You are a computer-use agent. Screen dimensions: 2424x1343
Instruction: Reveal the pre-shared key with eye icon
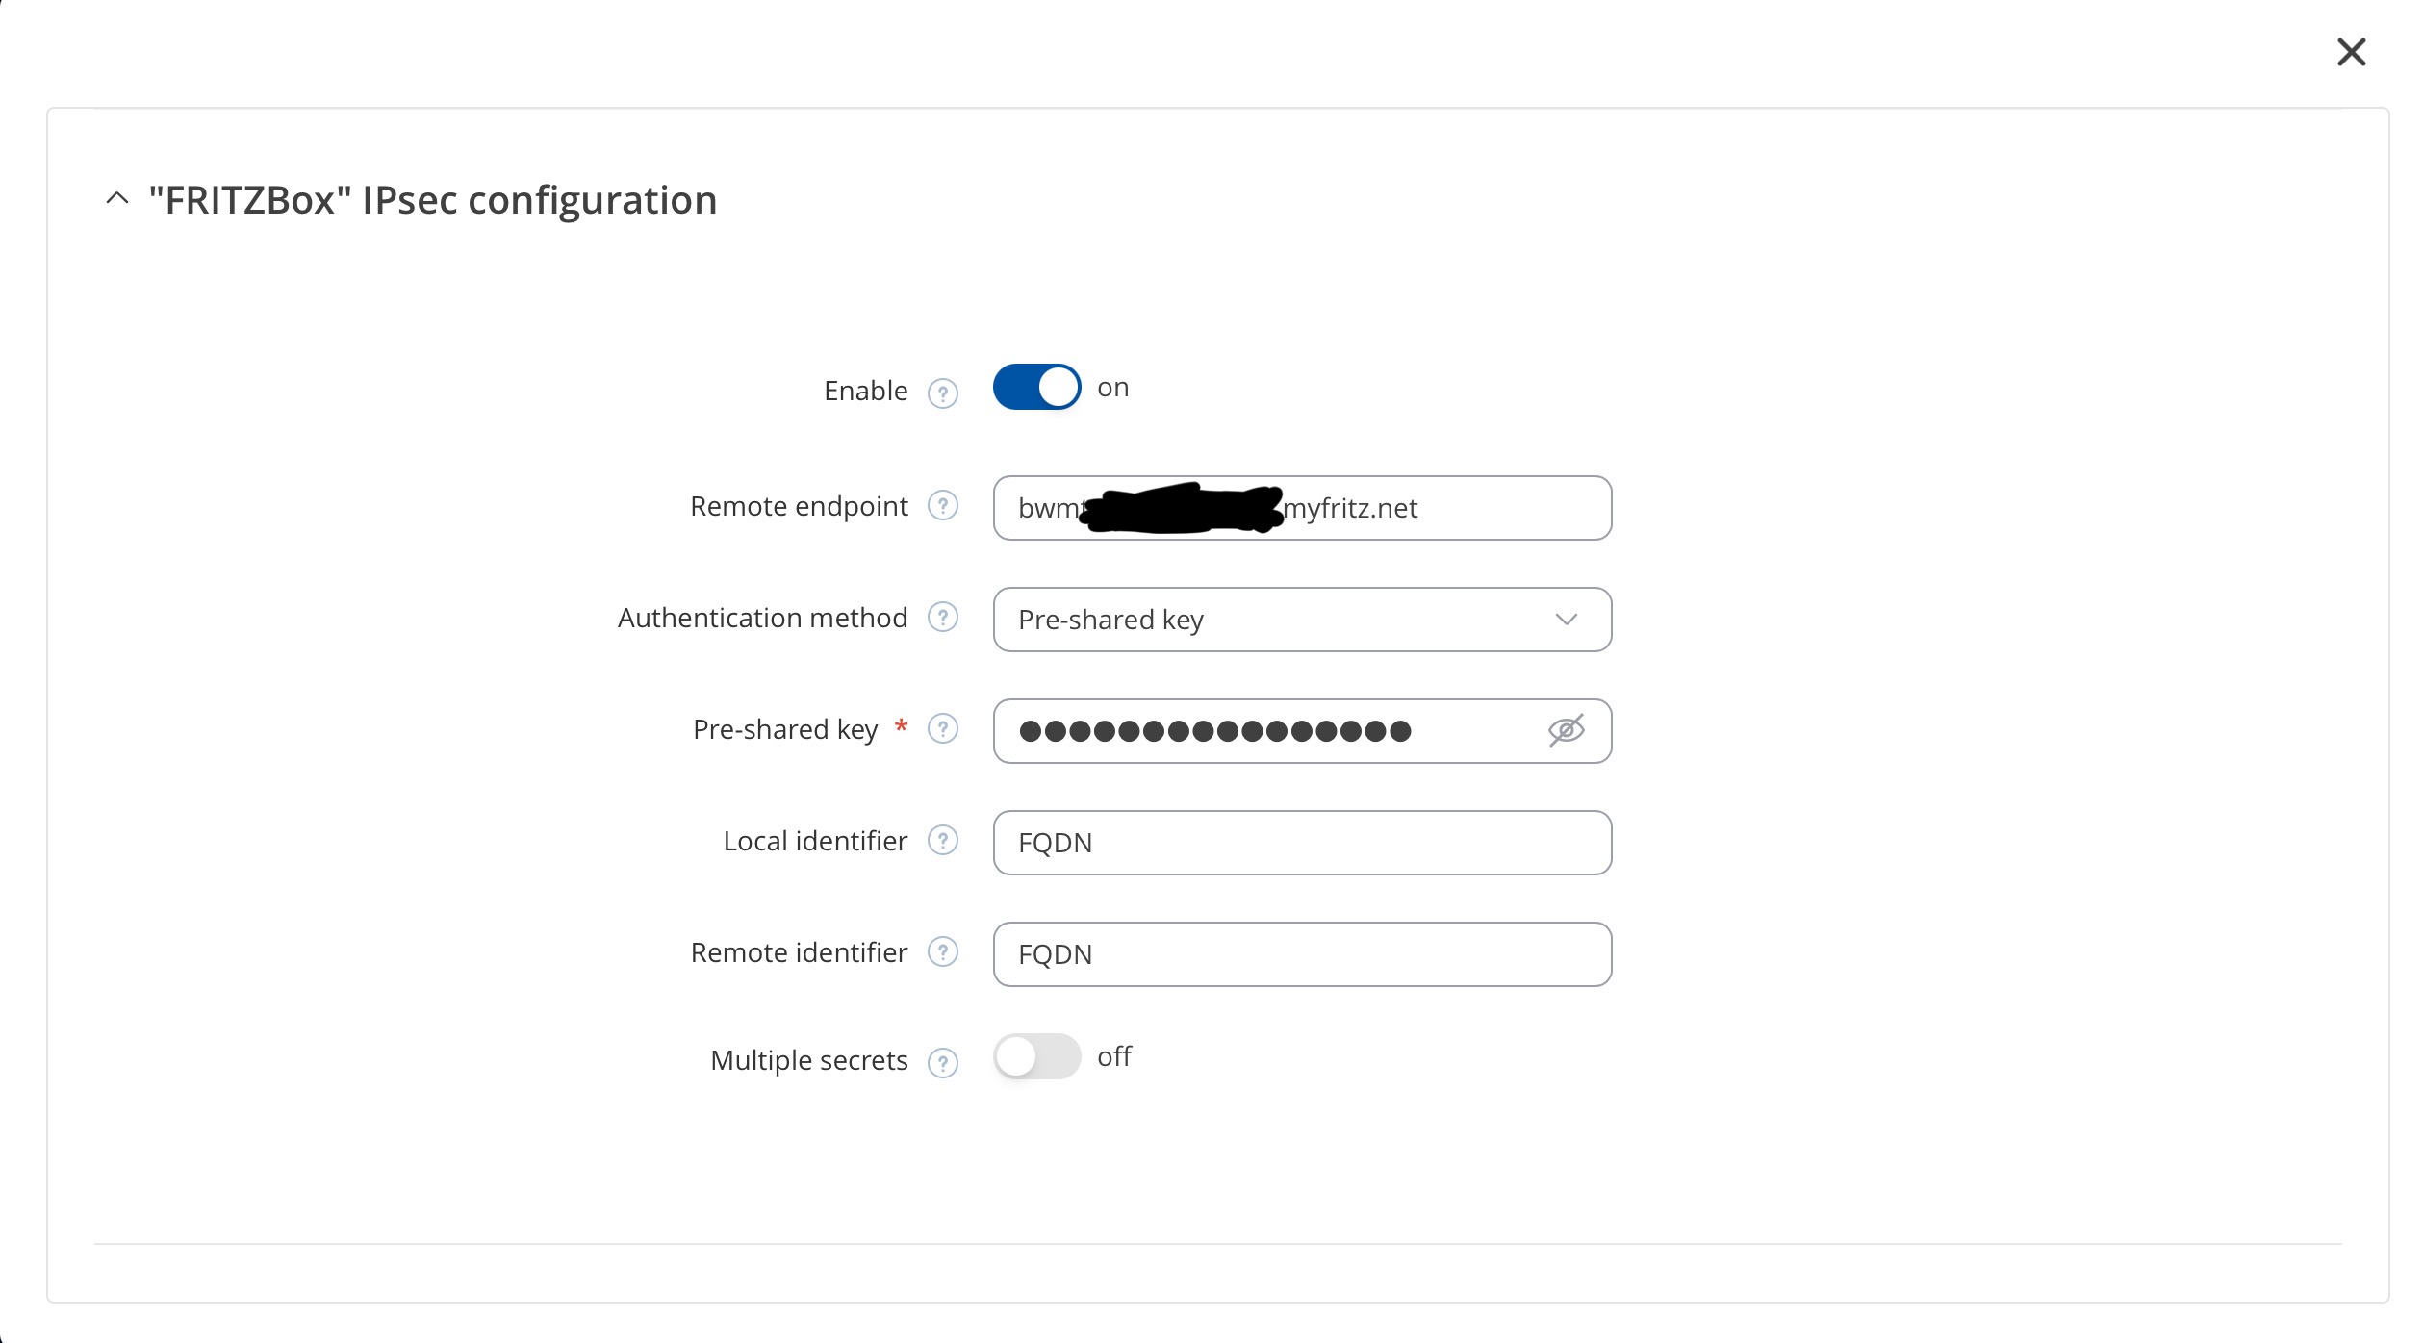(1566, 730)
